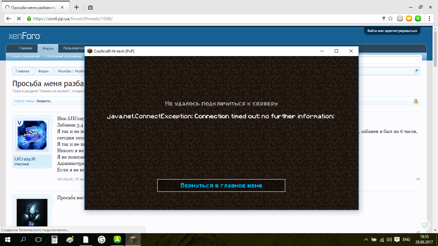Click the saved password key icon
This screenshot has height=246, width=438.
(x=383, y=19)
